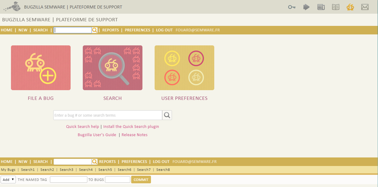Open saved search Search1

[28, 170]
